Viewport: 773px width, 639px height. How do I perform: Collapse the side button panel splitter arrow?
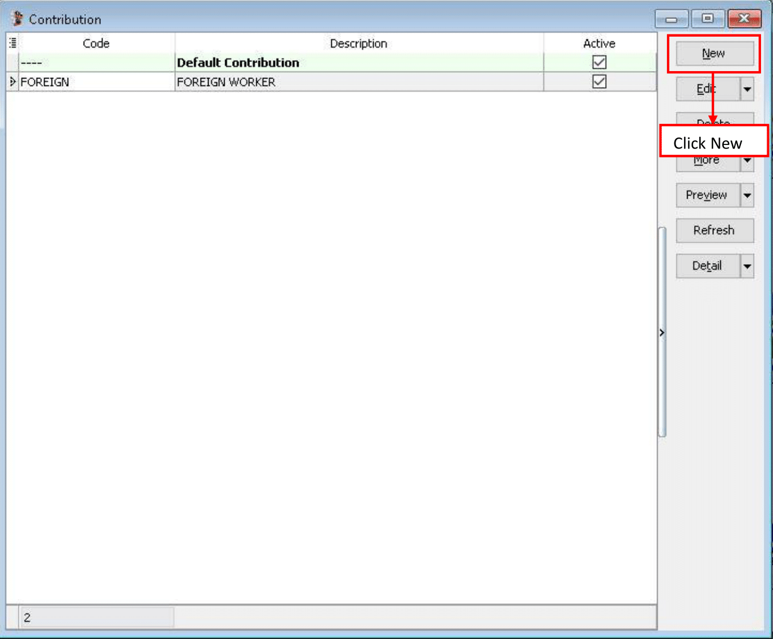662,332
